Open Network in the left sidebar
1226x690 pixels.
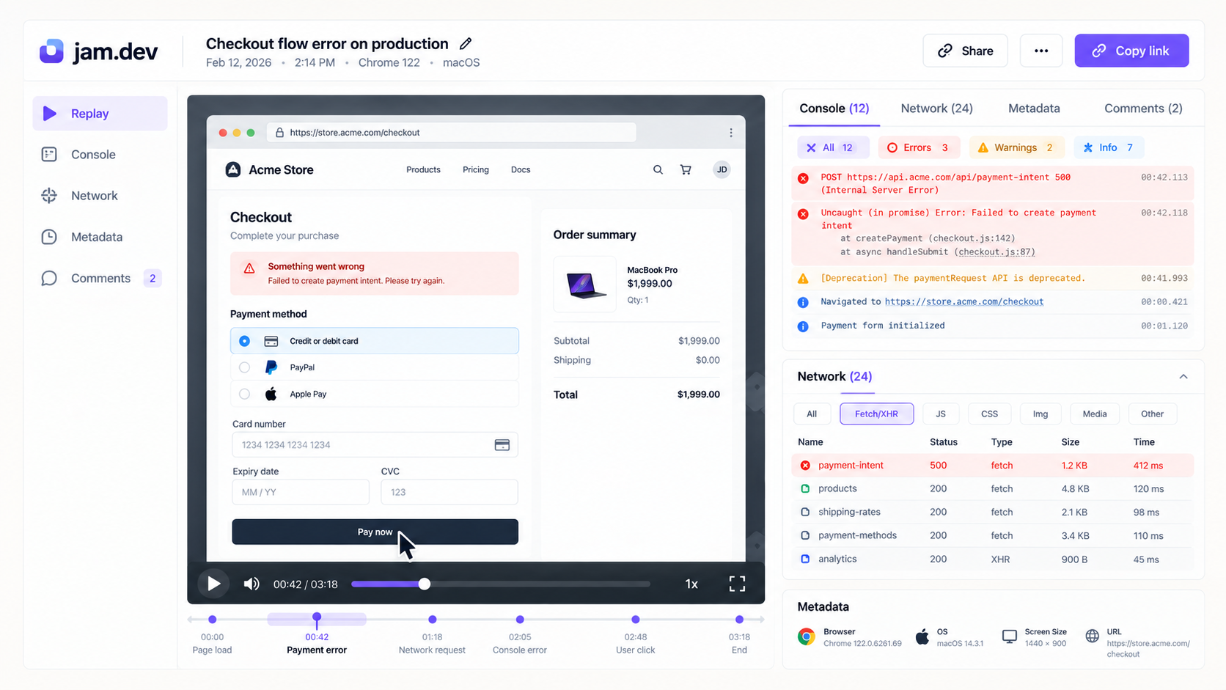click(100, 196)
